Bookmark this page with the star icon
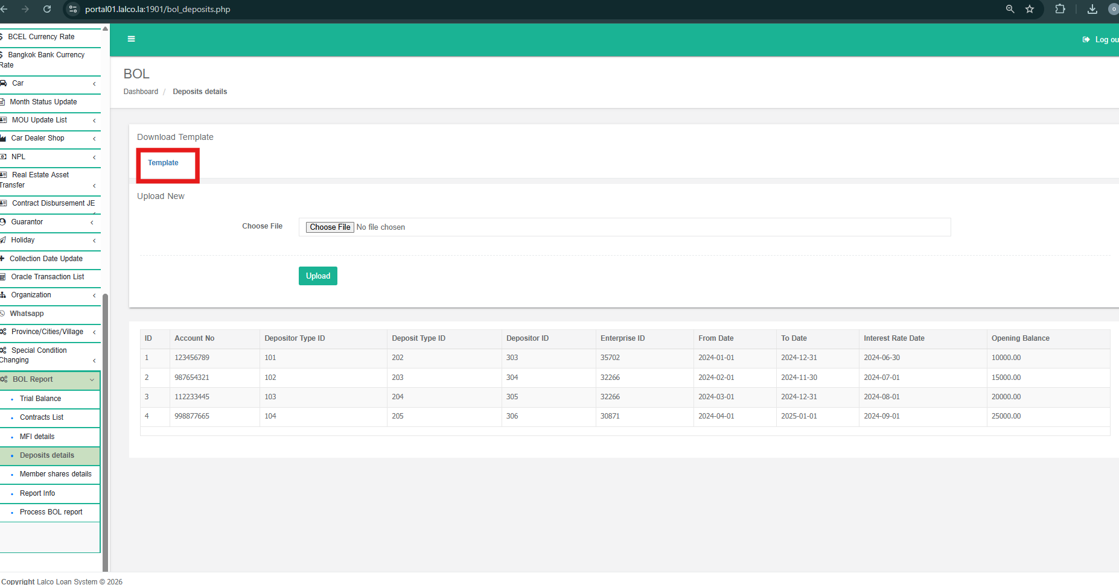Image resolution: width=1119 pixels, height=585 pixels. pyautogui.click(x=1030, y=9)
